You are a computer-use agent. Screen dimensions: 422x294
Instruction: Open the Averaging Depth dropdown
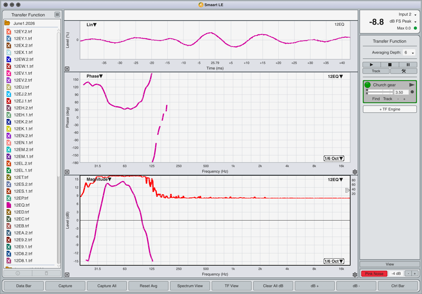(x=409, y=53)
